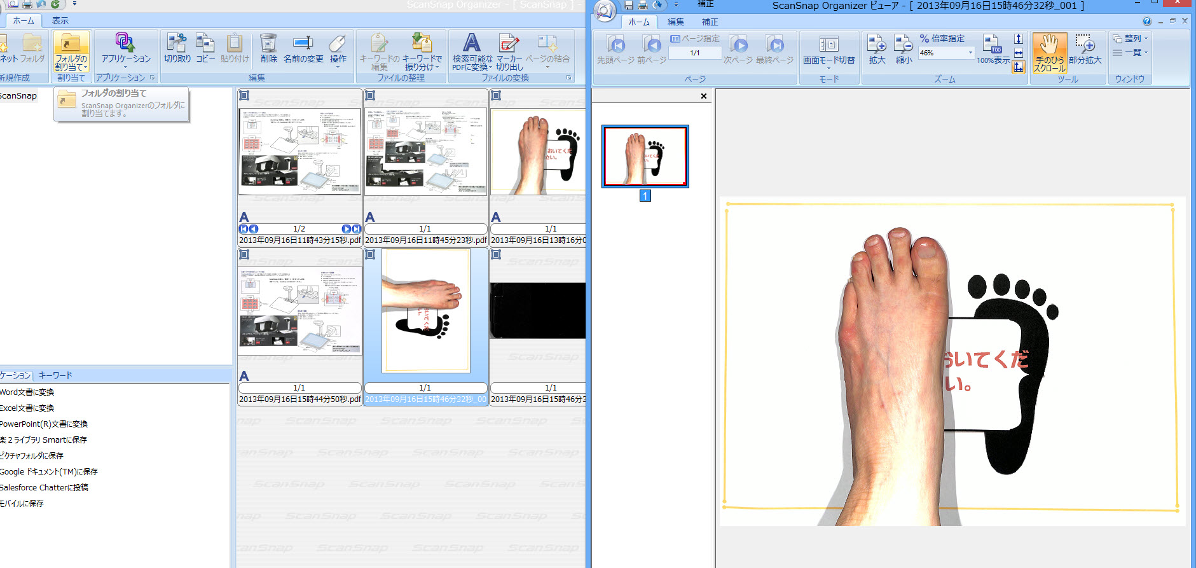Screen dimensions: 1196x568
Task: Click ピクチャフォルダに保存 in the list
Action: pos(32,456)
